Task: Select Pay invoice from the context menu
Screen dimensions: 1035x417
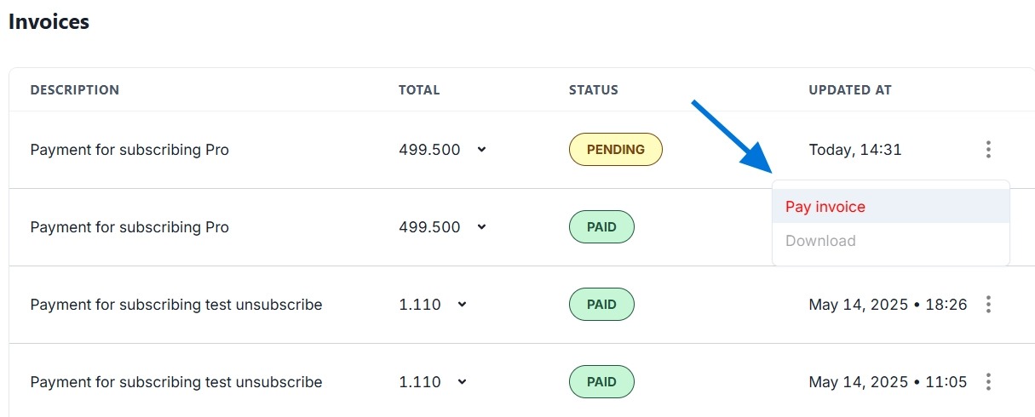Action: click(x=825, y=207)
